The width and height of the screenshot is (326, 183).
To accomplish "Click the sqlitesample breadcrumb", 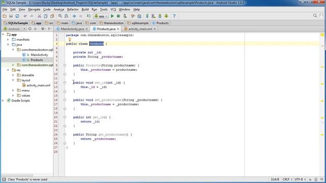I will (138, 23).
